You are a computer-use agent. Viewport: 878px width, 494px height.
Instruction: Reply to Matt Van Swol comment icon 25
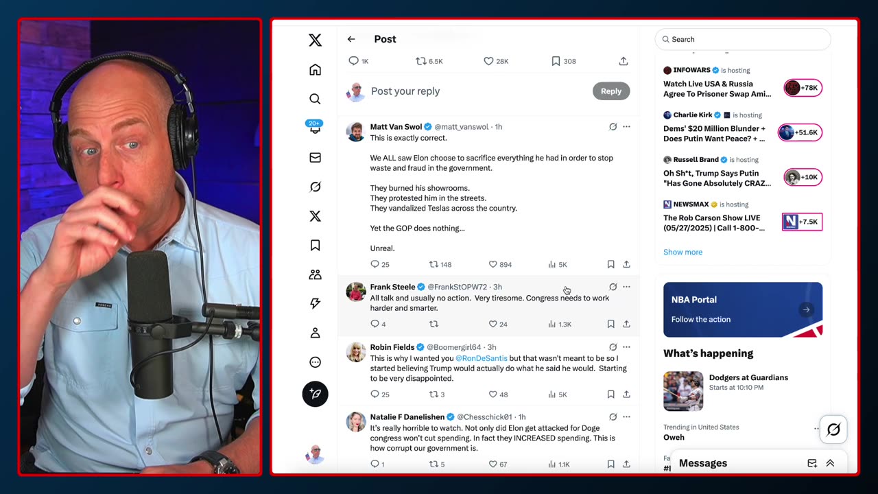pyautogui.click(x=380, y=264)
